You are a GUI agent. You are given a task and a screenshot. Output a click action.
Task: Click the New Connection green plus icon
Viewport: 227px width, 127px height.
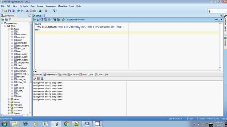(2, 19)
